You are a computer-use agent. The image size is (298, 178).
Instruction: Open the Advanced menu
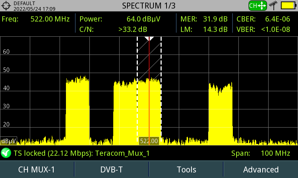261,170
